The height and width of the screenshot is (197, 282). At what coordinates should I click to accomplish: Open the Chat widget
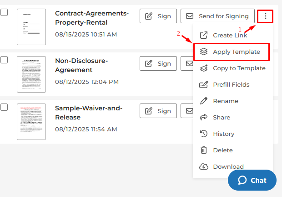pos(252,180)
